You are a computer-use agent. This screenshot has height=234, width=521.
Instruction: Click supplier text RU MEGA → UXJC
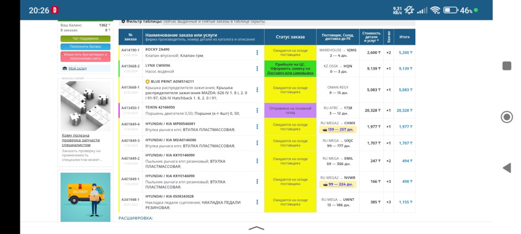338,140
